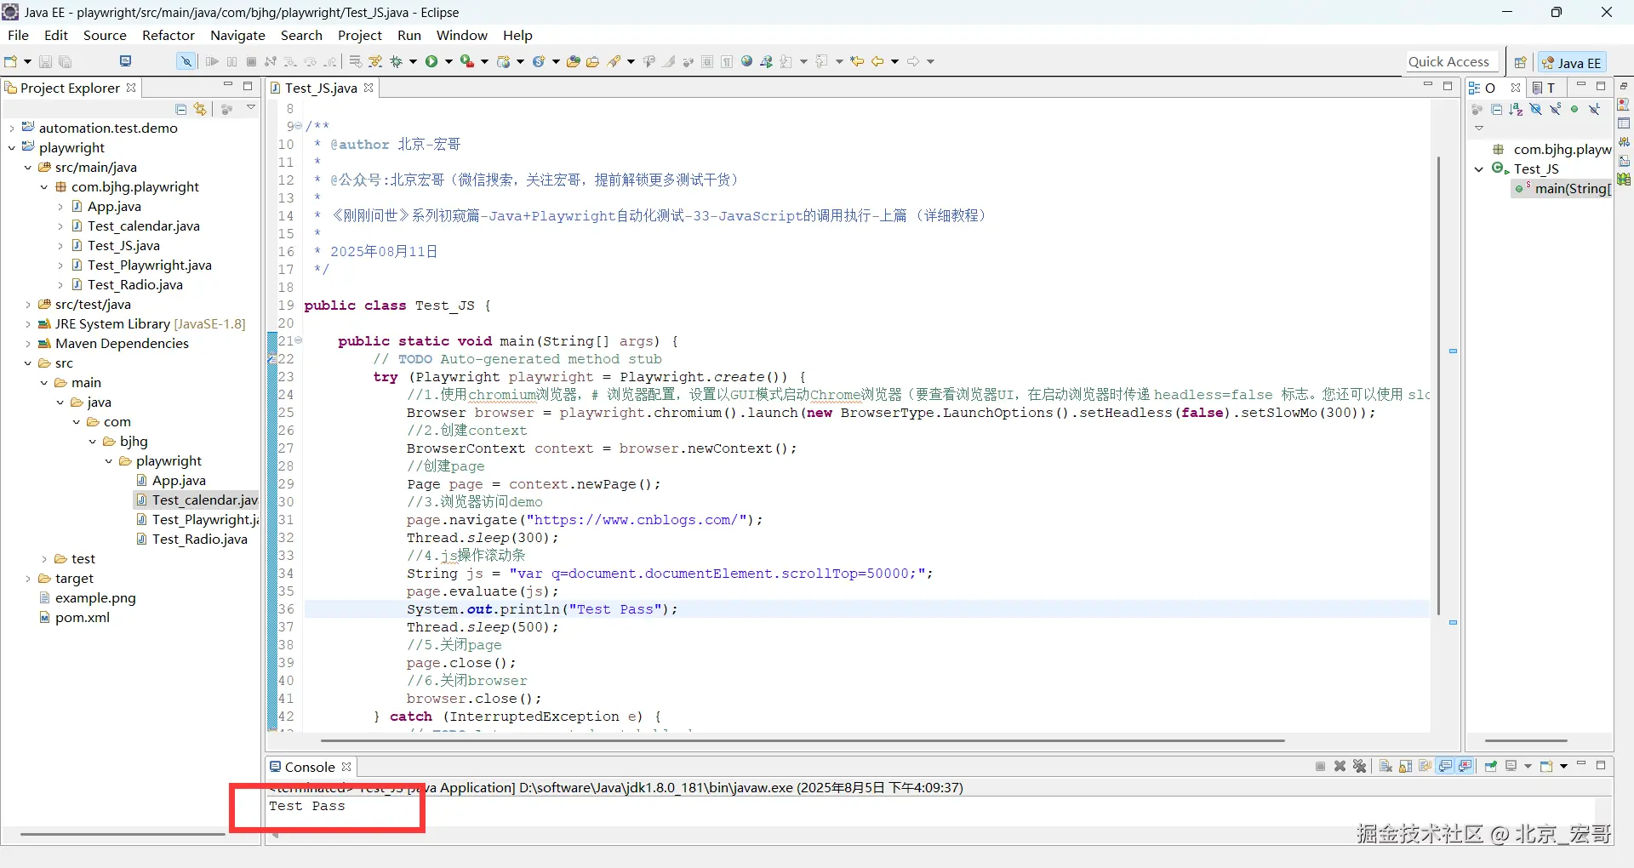
Task: Select Test_Radio.java in com.bjhg.playwright package
Action: pos(134,285)
